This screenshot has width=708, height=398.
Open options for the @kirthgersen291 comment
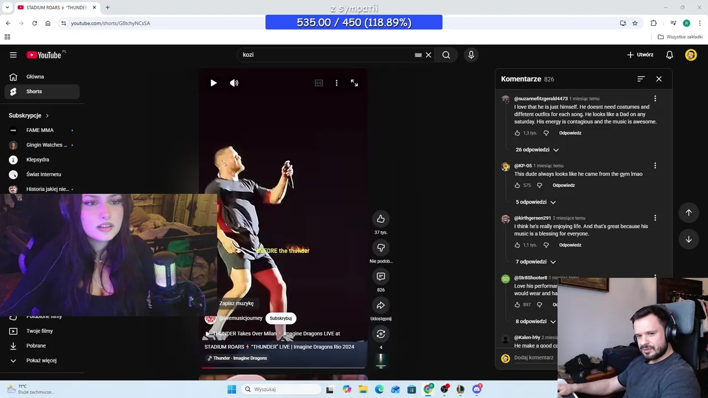(655, 218)
